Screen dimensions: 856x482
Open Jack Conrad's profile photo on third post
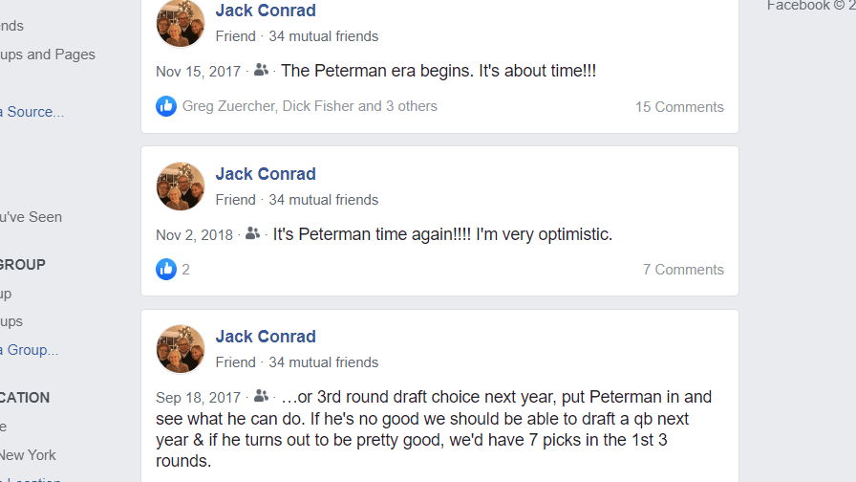coord(181,349)
